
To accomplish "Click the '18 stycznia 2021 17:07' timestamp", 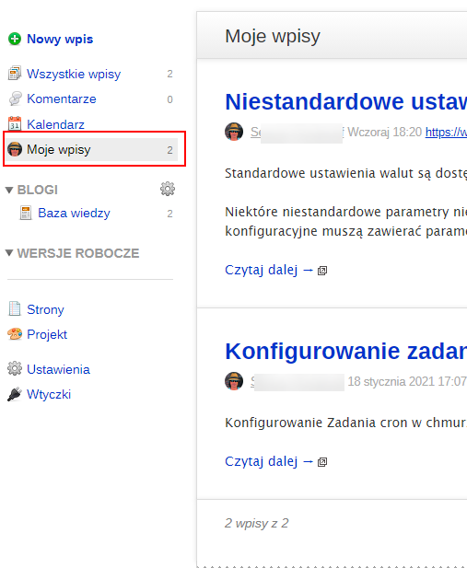I will 407,381.
